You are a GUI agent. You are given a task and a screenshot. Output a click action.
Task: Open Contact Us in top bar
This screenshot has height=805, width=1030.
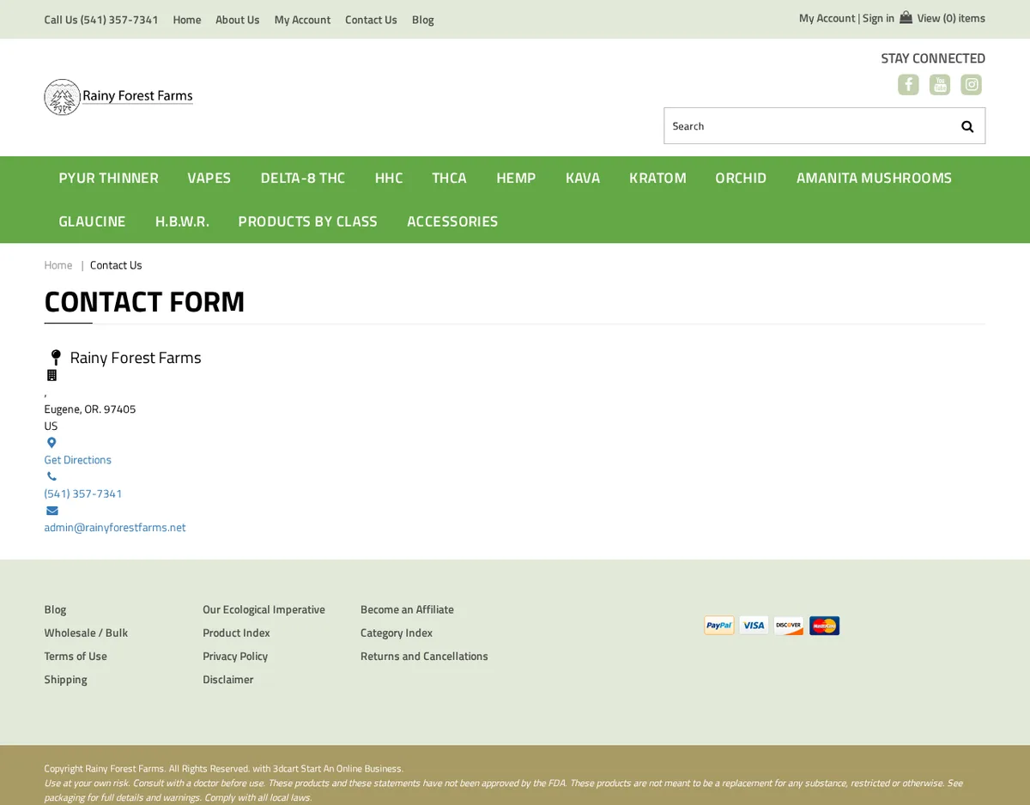[x=371, y=20]
